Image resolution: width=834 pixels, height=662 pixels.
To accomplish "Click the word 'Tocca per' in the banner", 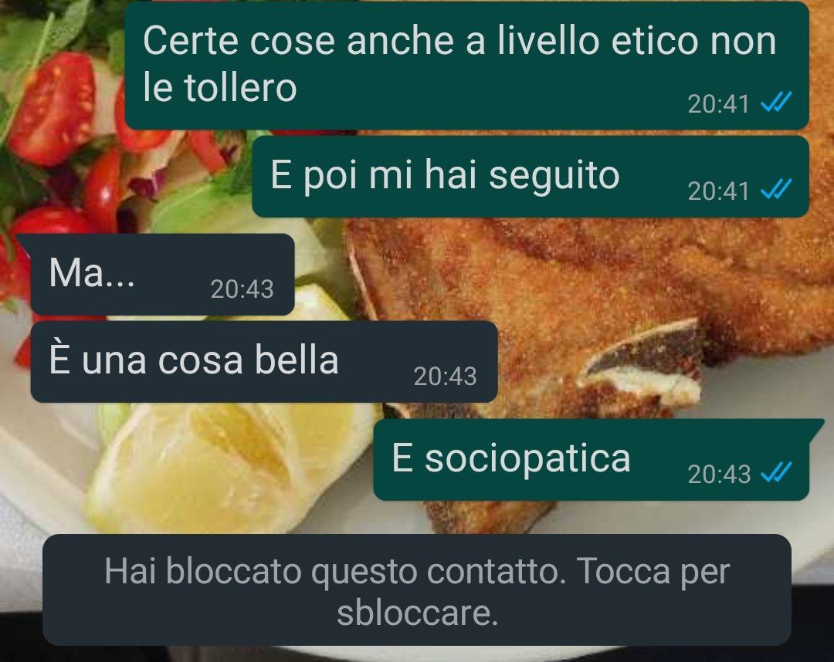I will point(653,572).
